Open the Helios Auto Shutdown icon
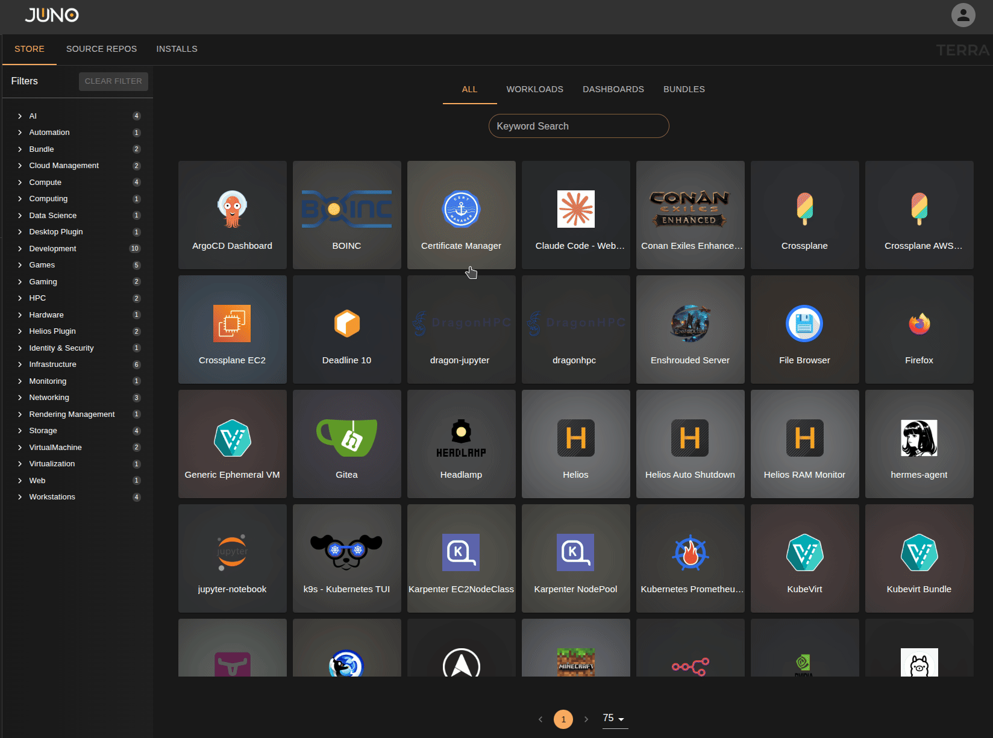 click(x=690, y=438)
